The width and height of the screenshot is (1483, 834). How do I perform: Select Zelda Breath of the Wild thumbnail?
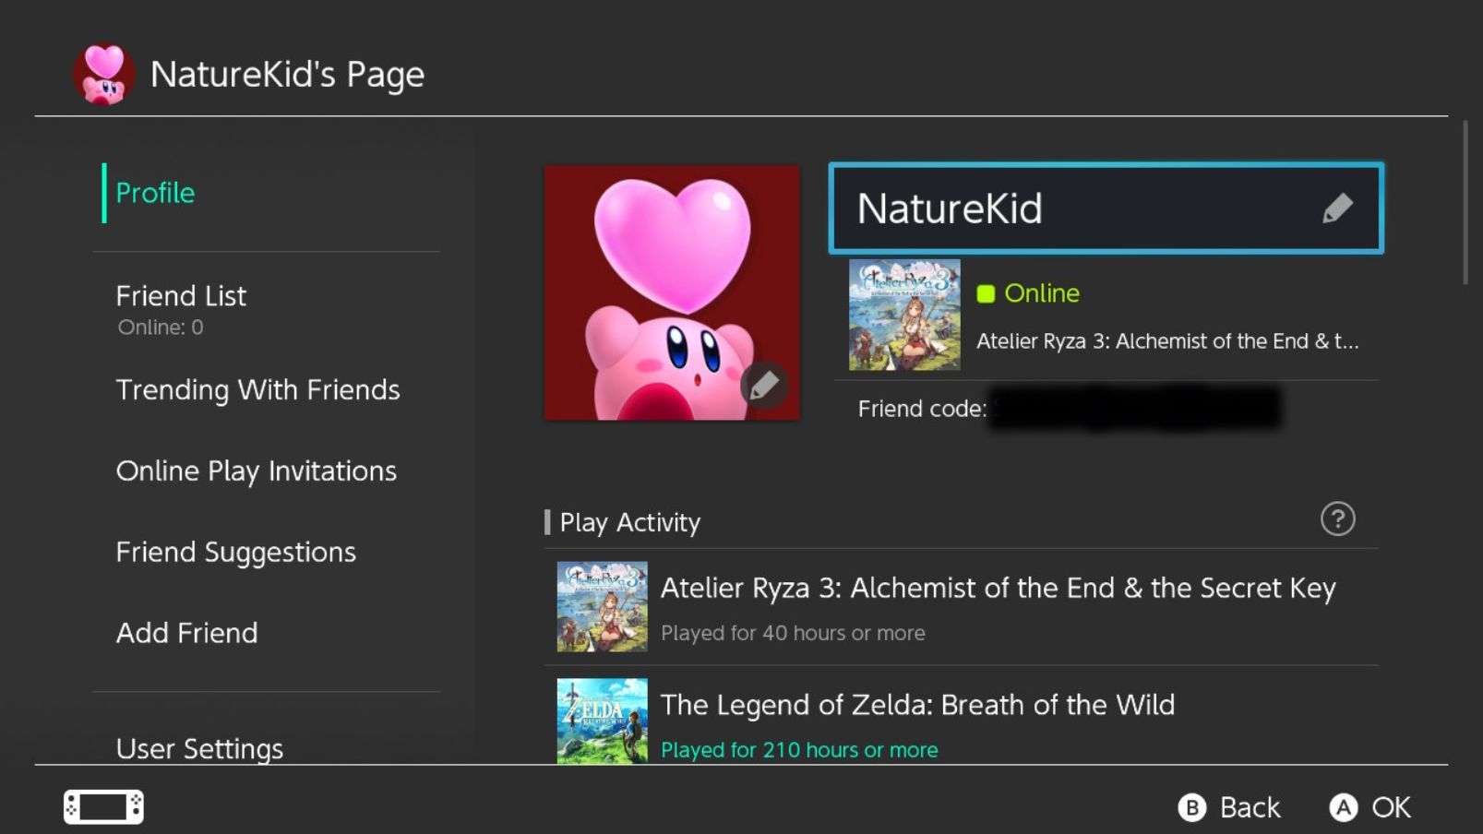coord(602,721)
